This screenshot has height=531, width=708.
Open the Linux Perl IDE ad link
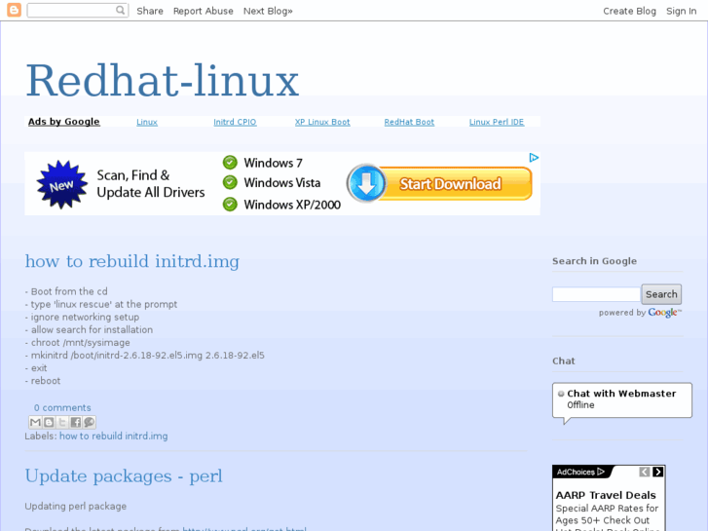497,122
